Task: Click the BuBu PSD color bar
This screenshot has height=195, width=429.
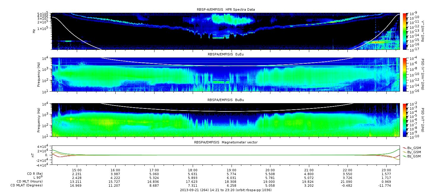Action: [x=404, y=120]
